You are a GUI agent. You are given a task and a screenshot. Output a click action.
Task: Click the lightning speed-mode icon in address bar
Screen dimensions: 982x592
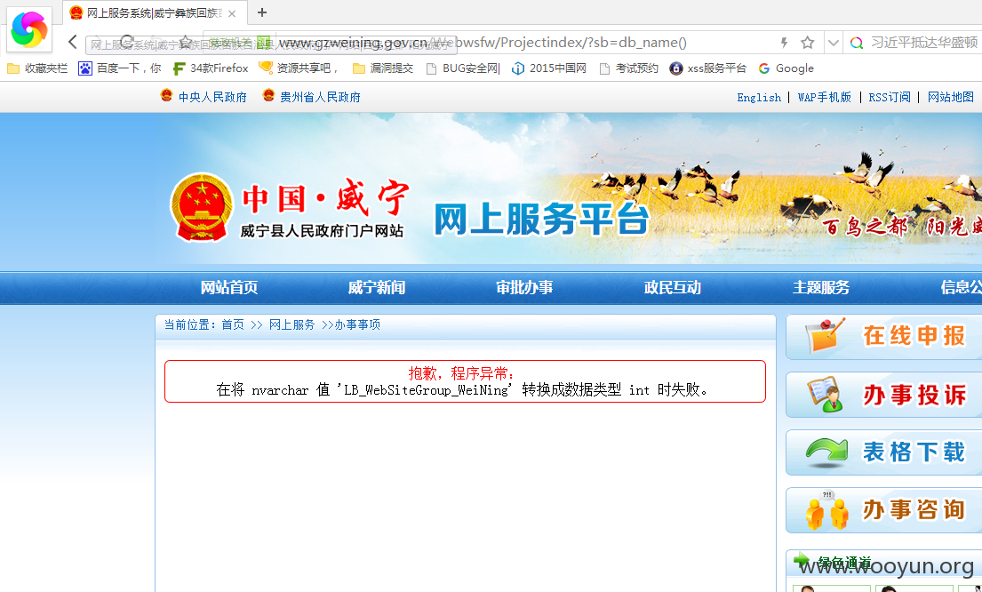(x=784, y=43)
